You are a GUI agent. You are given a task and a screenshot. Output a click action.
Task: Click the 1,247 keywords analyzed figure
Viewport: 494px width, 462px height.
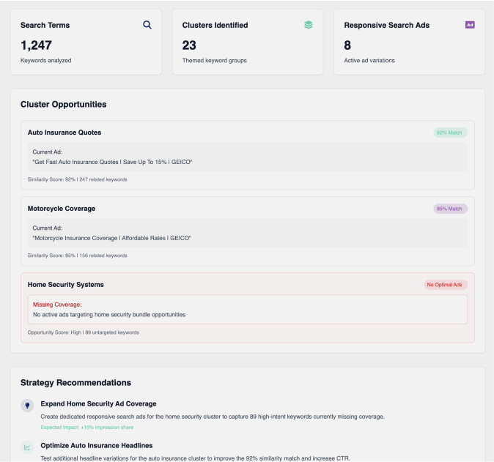pos(37,45)
